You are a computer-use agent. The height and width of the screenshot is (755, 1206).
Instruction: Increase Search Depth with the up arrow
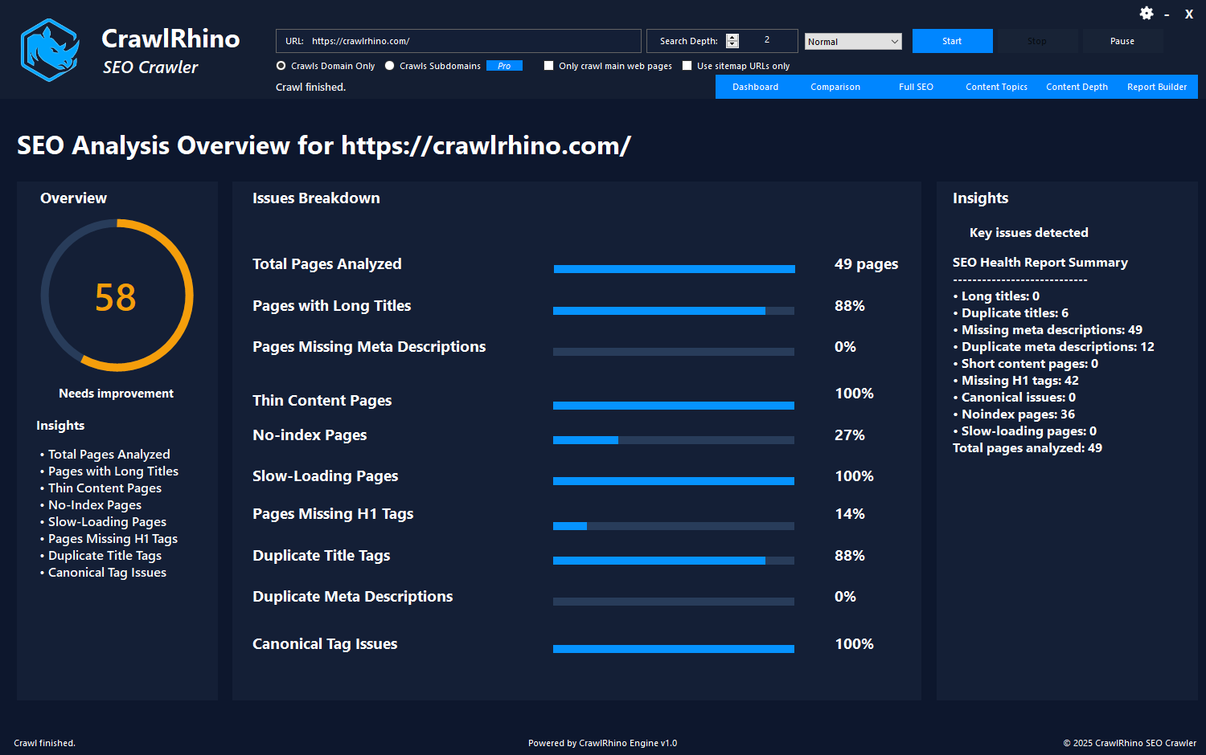pyautogui.click(x=732, y=36)
